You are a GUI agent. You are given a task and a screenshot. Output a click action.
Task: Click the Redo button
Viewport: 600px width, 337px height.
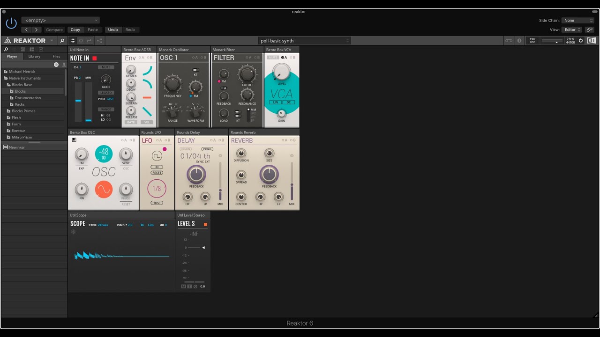tap(130, 29)
